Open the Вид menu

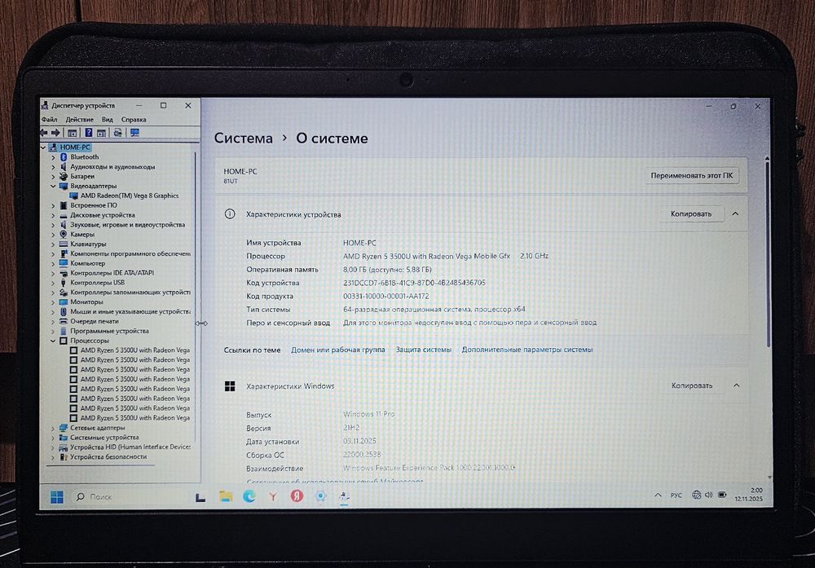pyautogui.click(x=107, y=120)
